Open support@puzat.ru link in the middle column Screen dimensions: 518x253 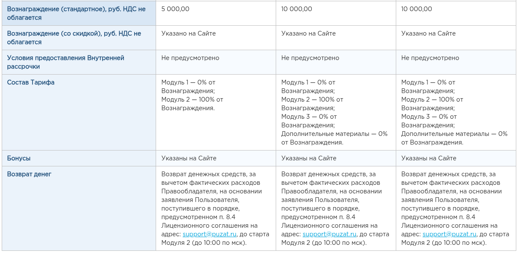pyautogui.click(x=329, y=234)
